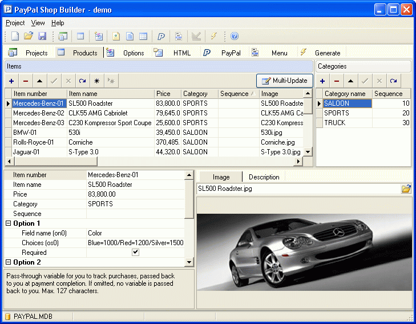The image size is (416, 324).
Task: Click the PayPal P icon in top toolbar
Action: click(x=161, y=36)
